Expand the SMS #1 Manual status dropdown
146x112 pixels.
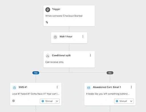(50, 101)
